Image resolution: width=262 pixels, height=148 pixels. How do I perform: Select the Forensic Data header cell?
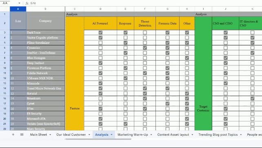(x=167, y=23)
